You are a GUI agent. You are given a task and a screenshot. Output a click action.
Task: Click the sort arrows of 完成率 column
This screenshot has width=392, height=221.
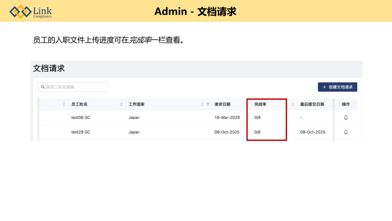click(293, 104)
